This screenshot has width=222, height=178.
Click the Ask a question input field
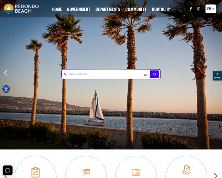105,74
